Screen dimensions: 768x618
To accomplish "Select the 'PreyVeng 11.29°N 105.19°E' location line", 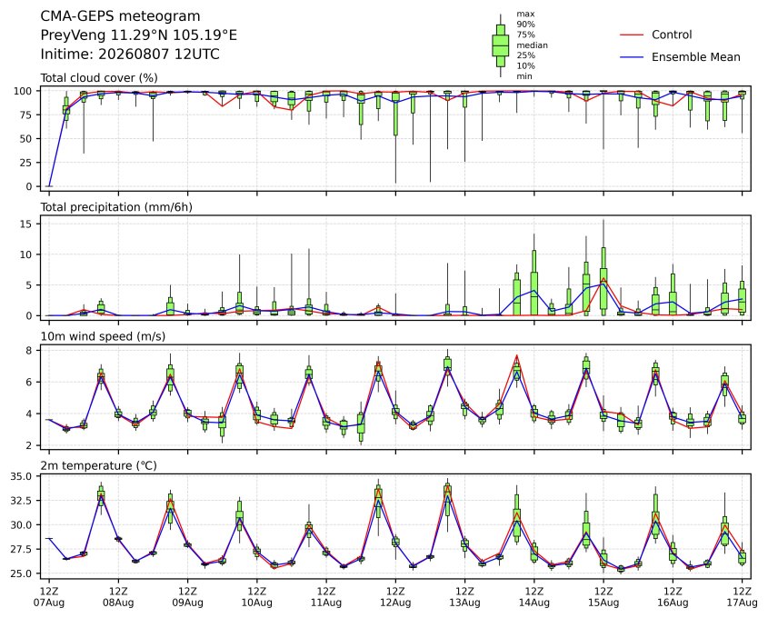I will pos(139,35).
